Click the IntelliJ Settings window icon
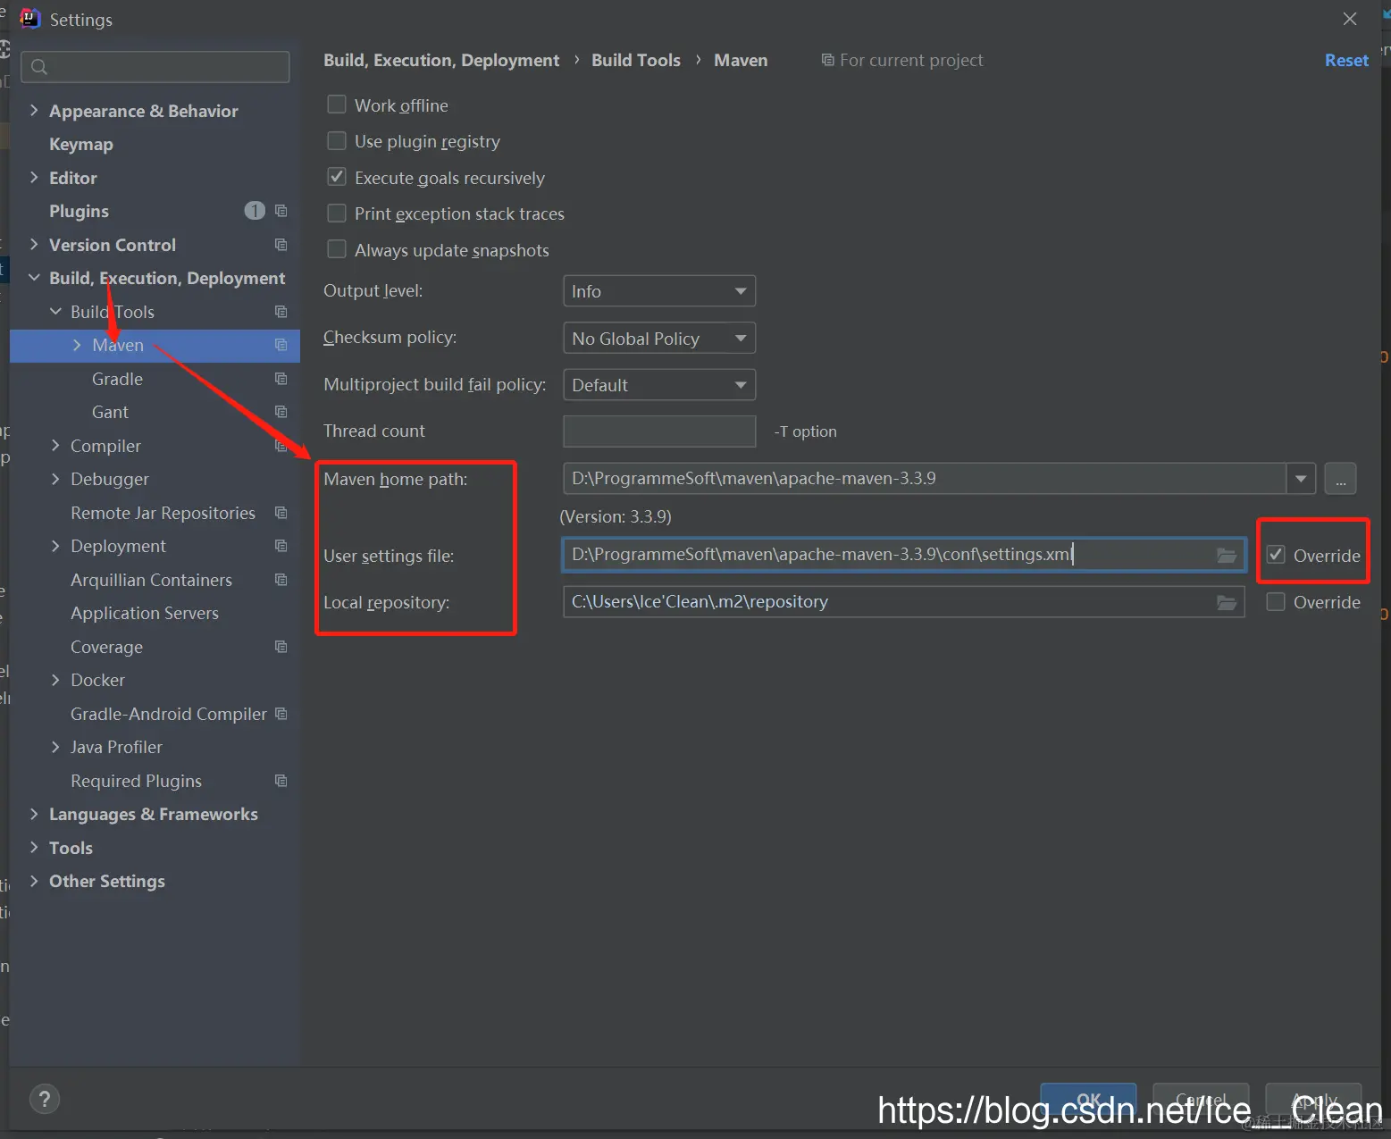1391x1139 pixels. [30, 19]
